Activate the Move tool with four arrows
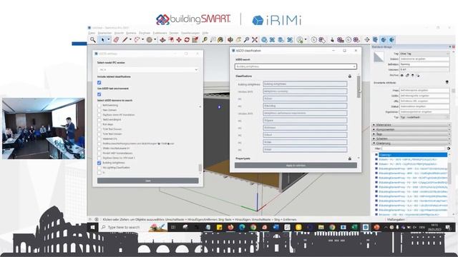 [179, 40]
